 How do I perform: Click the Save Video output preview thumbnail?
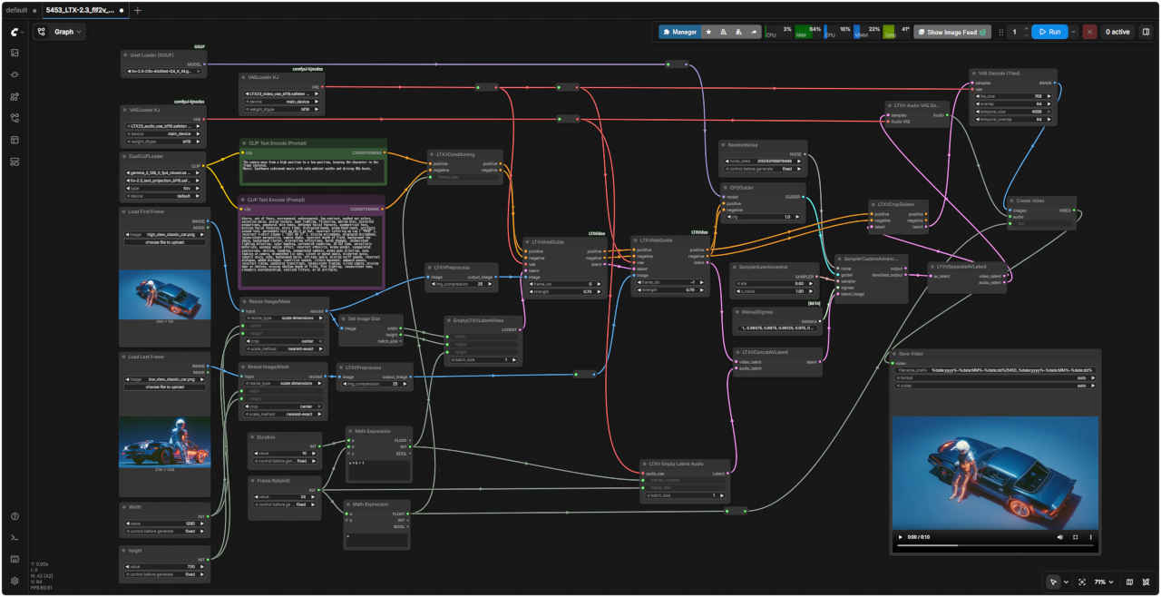click(x=996, y=473)
